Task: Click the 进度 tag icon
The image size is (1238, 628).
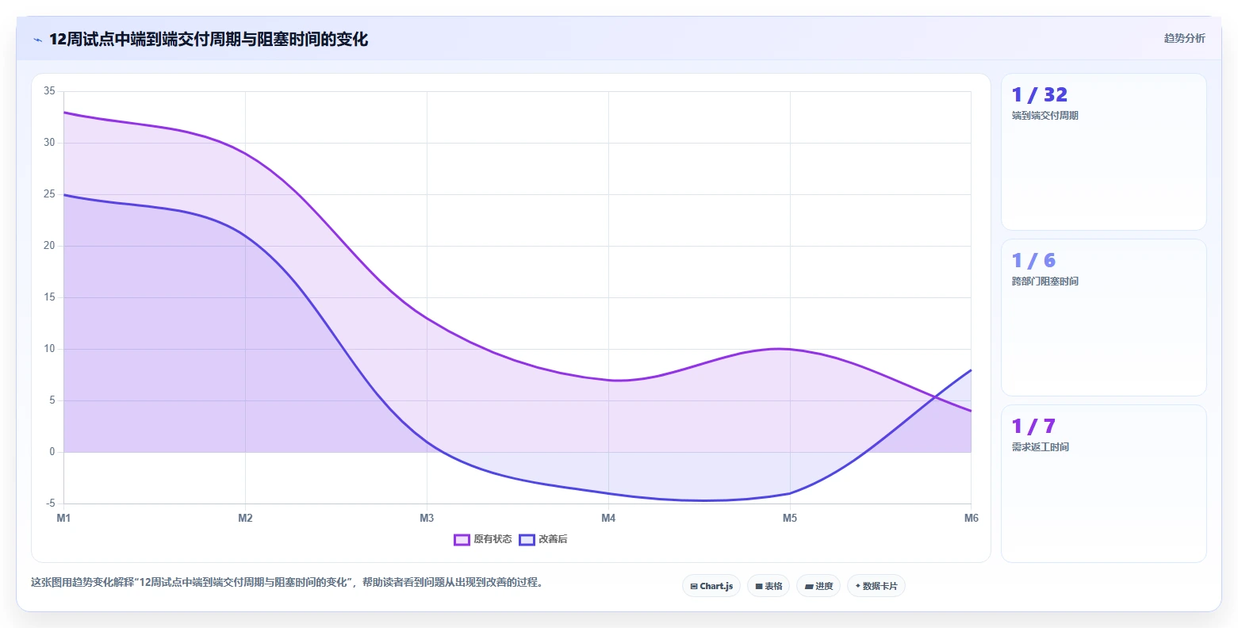Action: (x=809, y=587)
